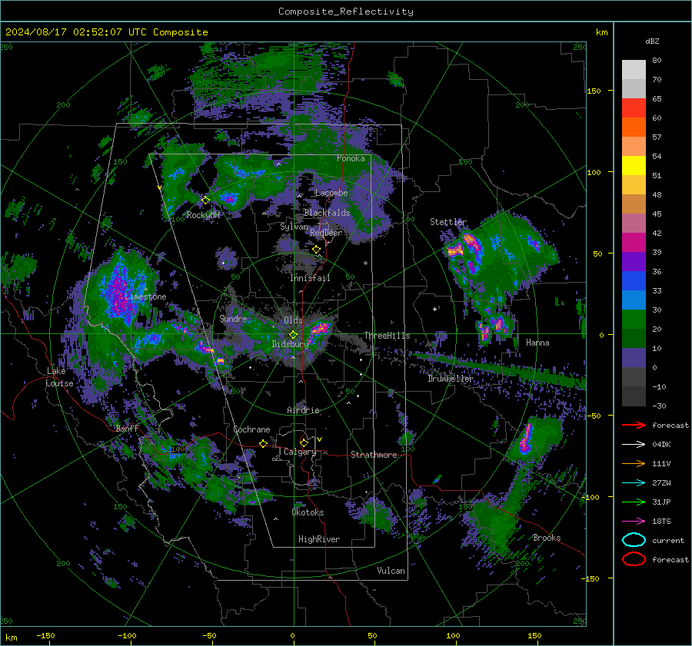This screenshot has height=646, width=692.
Task: Click the blue 33 dBZ color swatch
Action: (x=634, y=281)
